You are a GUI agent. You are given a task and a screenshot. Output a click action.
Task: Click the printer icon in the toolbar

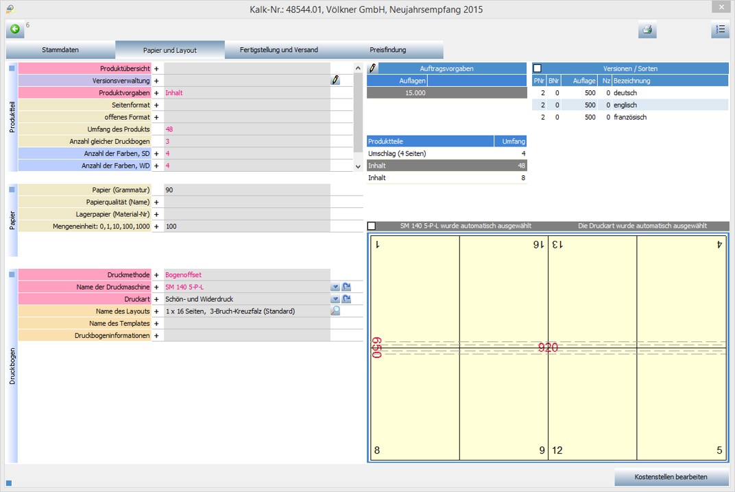click(647, 30)
